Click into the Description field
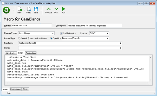The image size is (157, 96). tap(95, 26)
